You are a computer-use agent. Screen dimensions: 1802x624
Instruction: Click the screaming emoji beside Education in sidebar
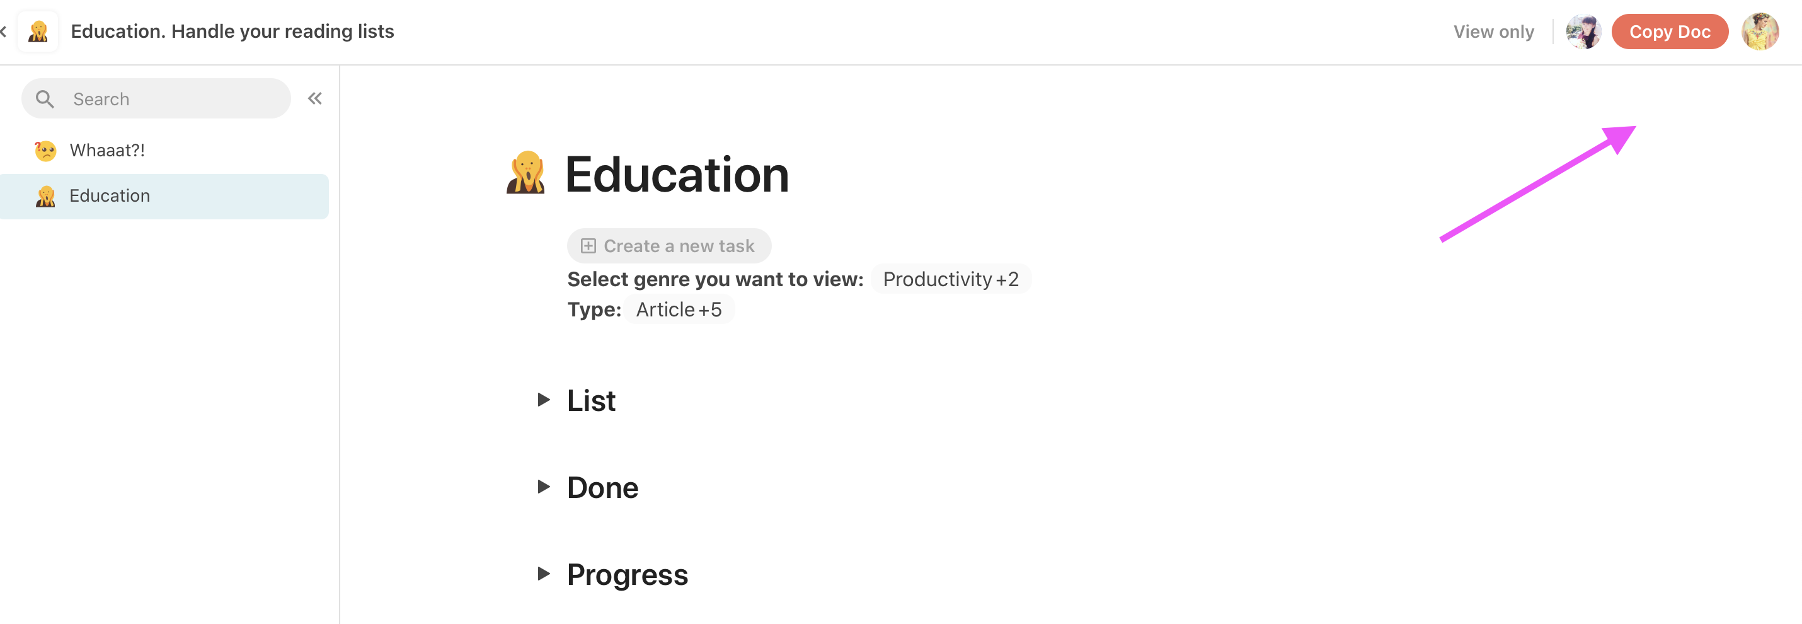tap(45, 196)
